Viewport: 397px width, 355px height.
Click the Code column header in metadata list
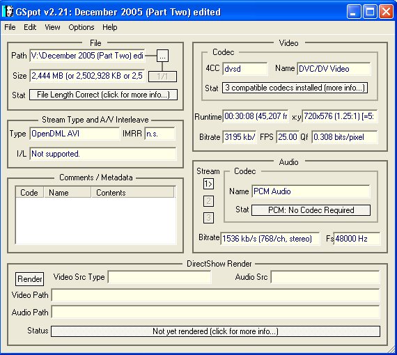click(29, 193)
